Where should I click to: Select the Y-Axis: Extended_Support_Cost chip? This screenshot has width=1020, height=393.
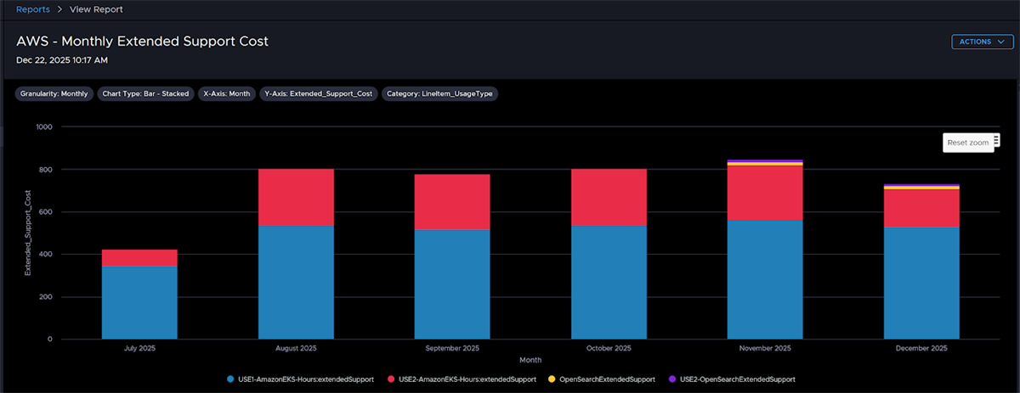coord(319,94)
